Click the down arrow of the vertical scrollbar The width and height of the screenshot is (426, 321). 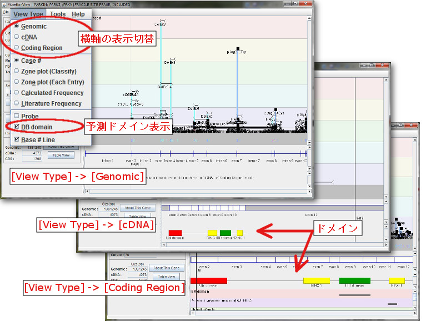coord(309,143)
